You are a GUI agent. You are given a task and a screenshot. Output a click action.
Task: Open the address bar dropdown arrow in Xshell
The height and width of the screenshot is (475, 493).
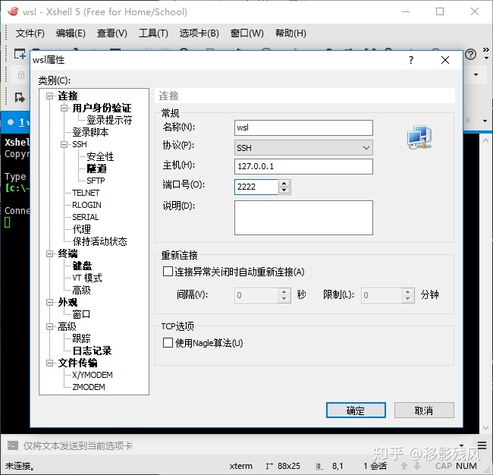point(476,75)
